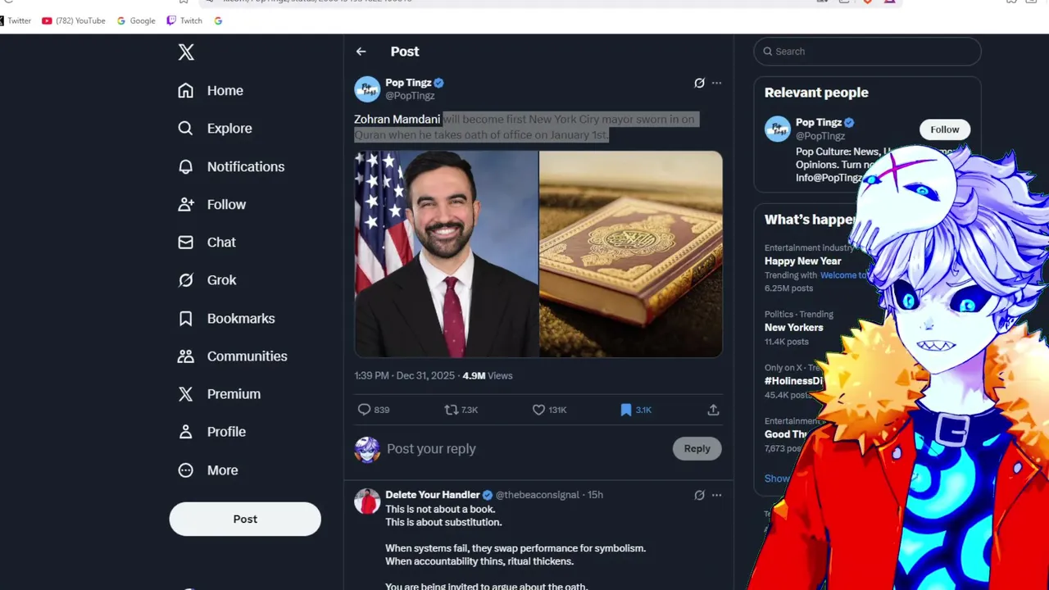Open the Pop Tingz avatar in Relevant people

point(778,129)
